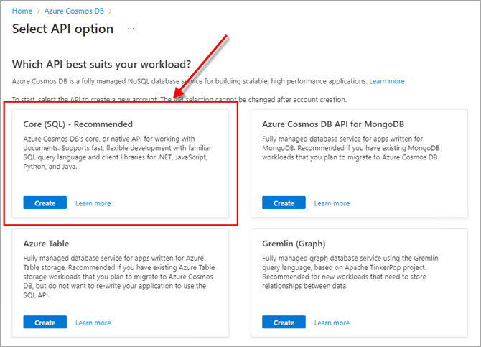This screenshot has height=347, width=481.
Task: Open Learn more for Core (SQL)
Action: click(x=93, y=203)
